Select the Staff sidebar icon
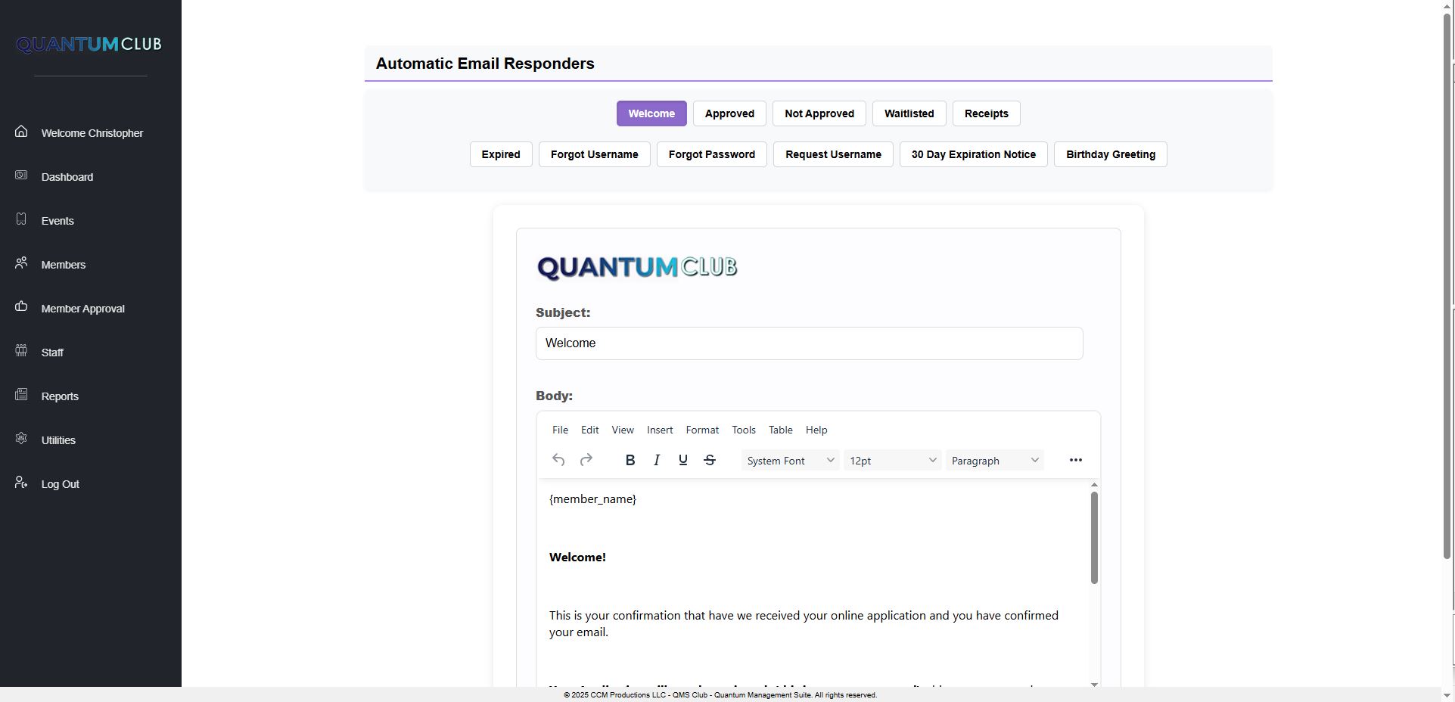 [20, 352]
